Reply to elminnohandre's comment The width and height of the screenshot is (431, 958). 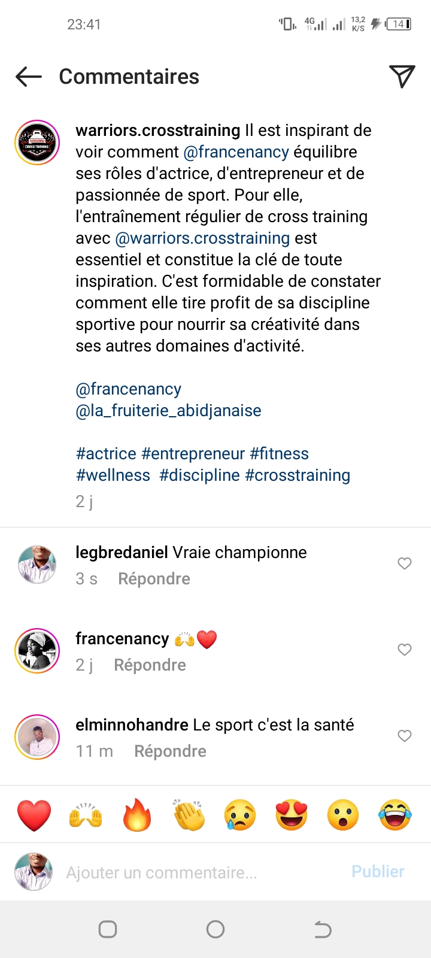[170, 751]
